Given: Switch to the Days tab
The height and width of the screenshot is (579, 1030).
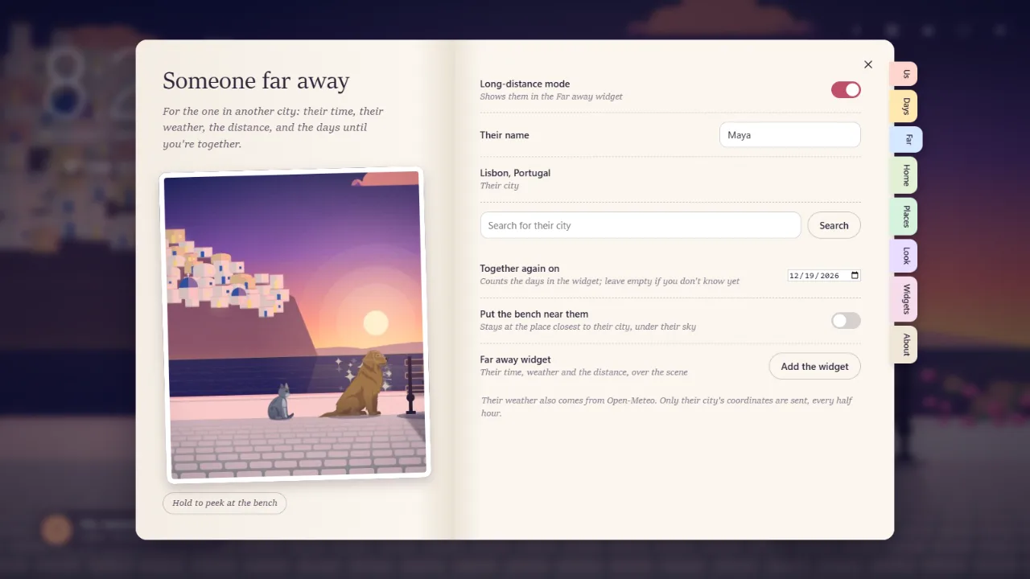Looking at the screenshot, I should (905, 106).
